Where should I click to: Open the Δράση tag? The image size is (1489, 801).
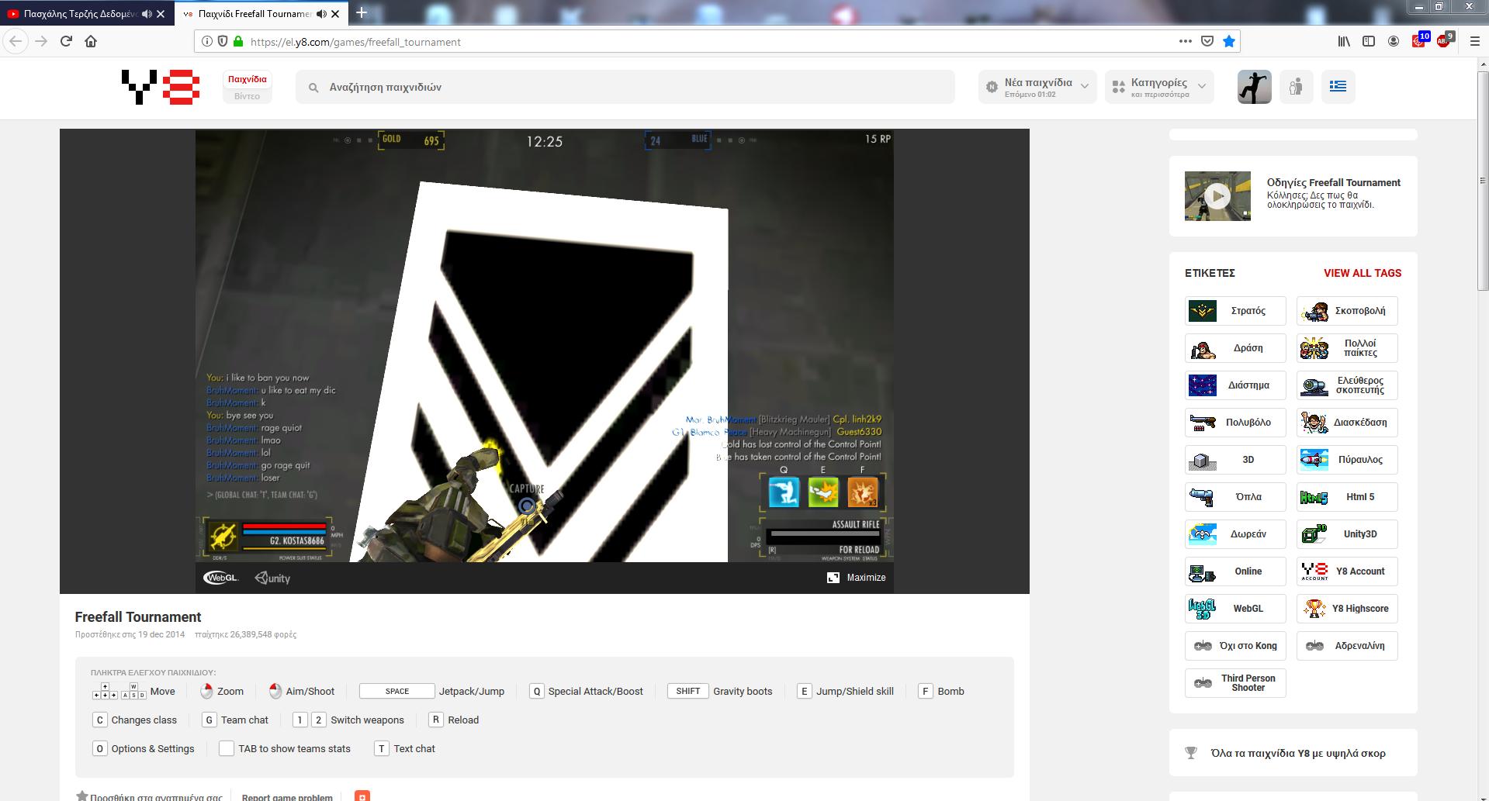[x=1235, y=348]
